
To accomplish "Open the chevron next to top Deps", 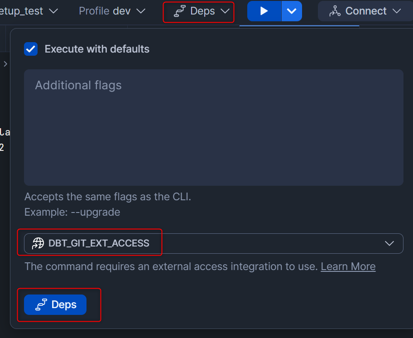I will coord(225,11).
